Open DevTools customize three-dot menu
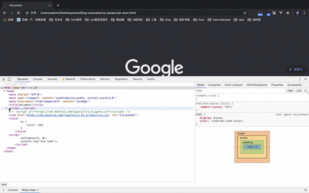Viewport: 309px width, 193px height. (x=300, y=79)
